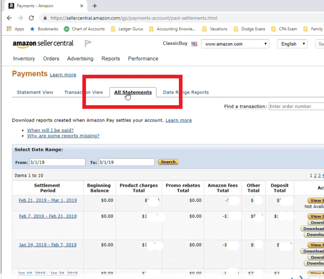The height and width of the screenshot is (279, 324).
Task: Click the Search button for date range
Action: point(168,162)
